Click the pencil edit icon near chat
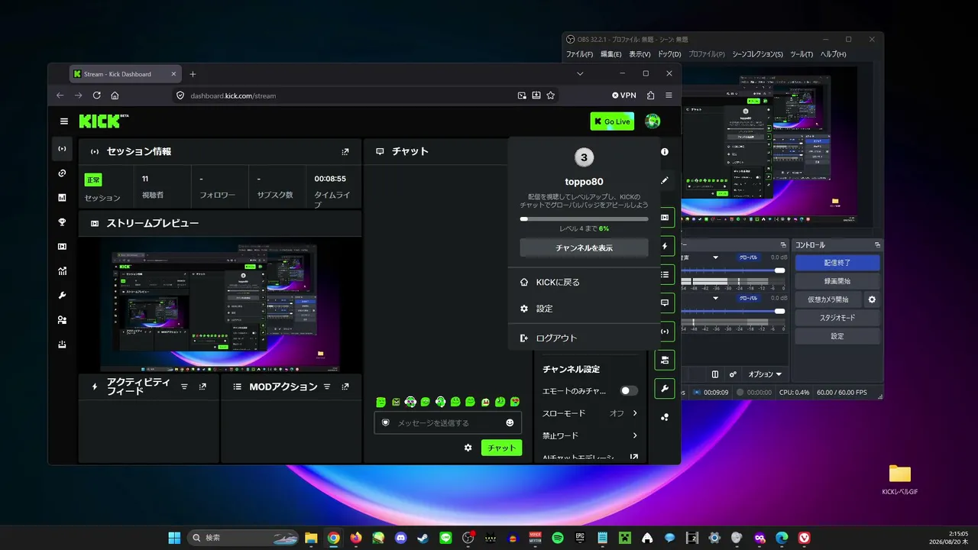 click(x=665, y=180)
